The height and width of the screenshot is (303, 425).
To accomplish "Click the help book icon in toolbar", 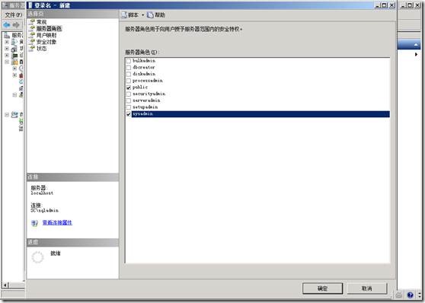I will click(150, 15).
